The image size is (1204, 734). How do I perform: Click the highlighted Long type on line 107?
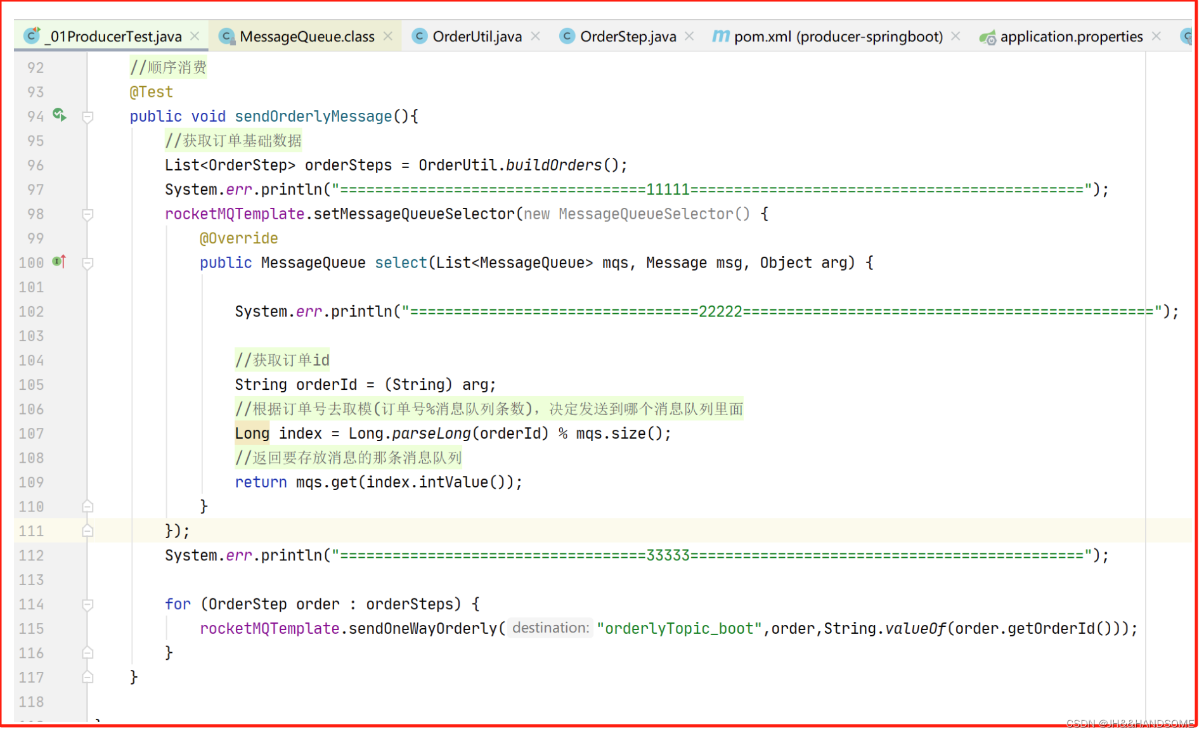[x=252, y=434]
